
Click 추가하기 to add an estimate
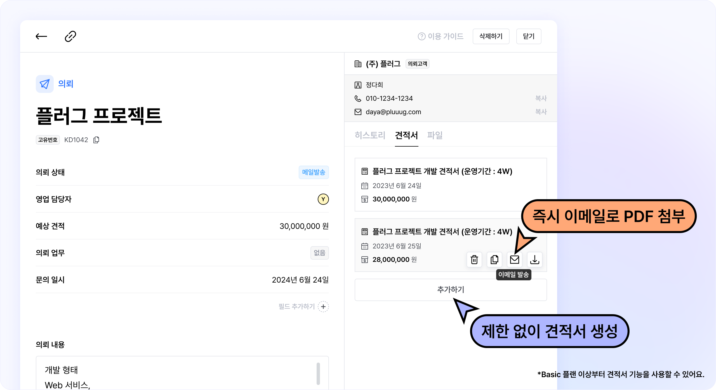pos(451,290)
